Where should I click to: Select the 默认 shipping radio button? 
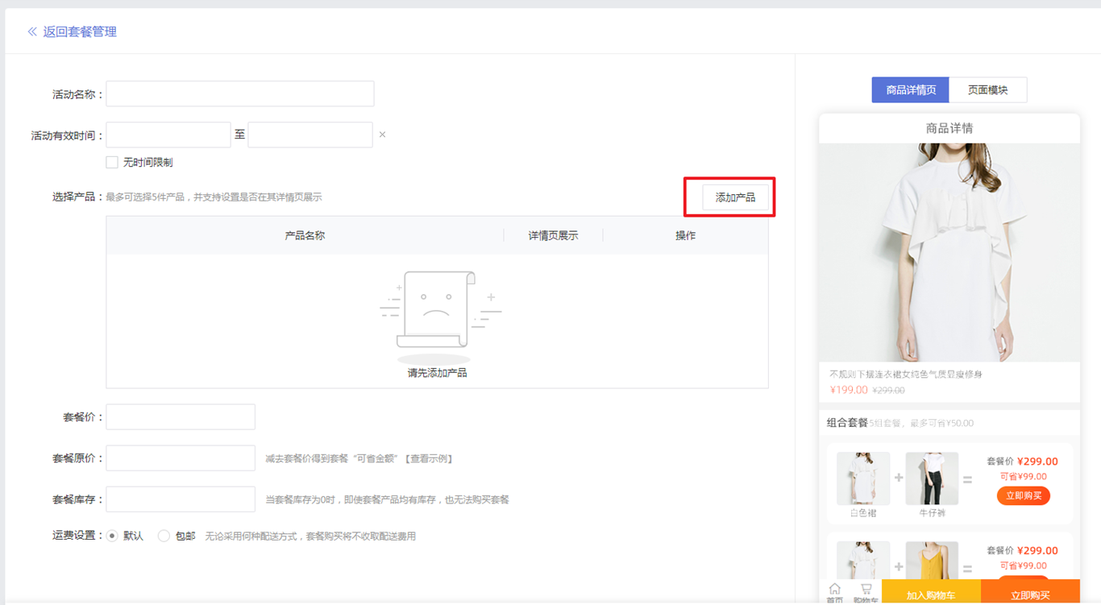click(113, 536)
